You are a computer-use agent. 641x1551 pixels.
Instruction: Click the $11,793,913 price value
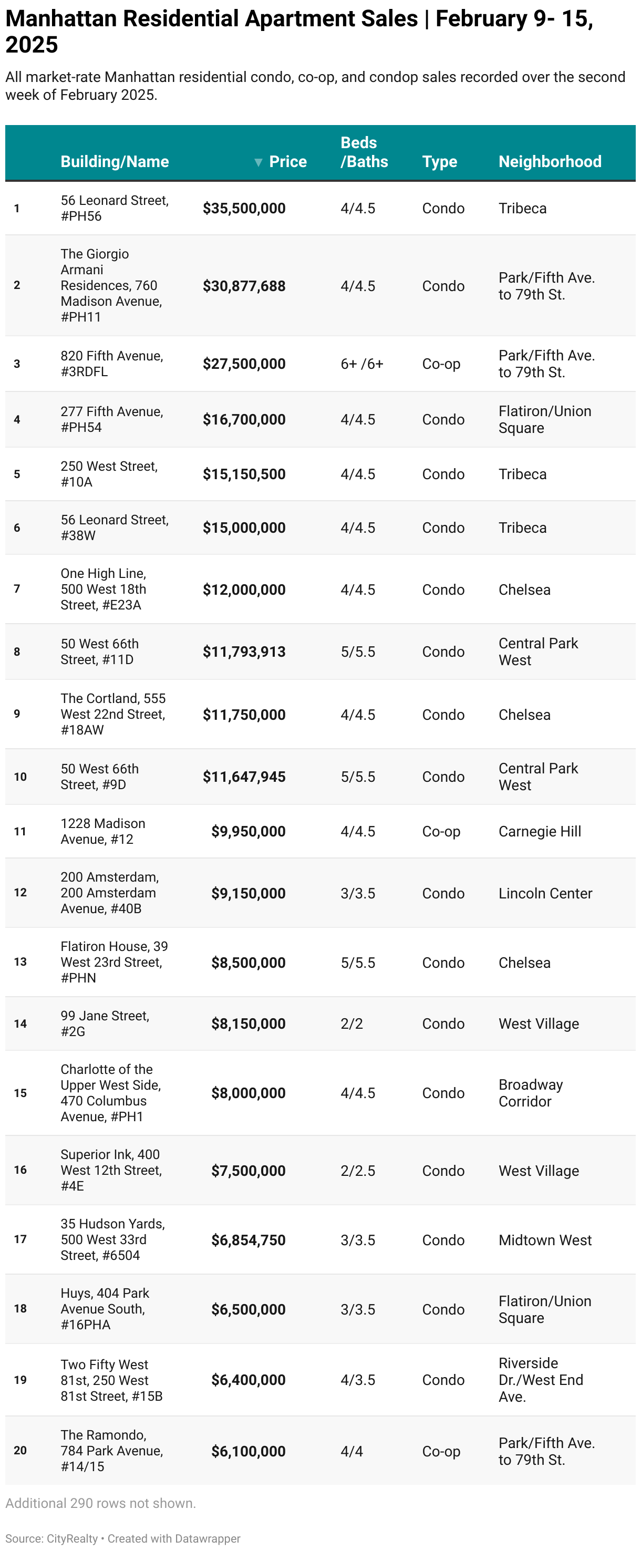[x=244, y=652]
